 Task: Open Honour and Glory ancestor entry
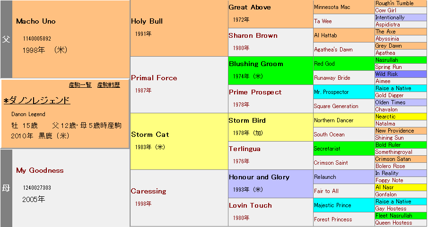259,177
